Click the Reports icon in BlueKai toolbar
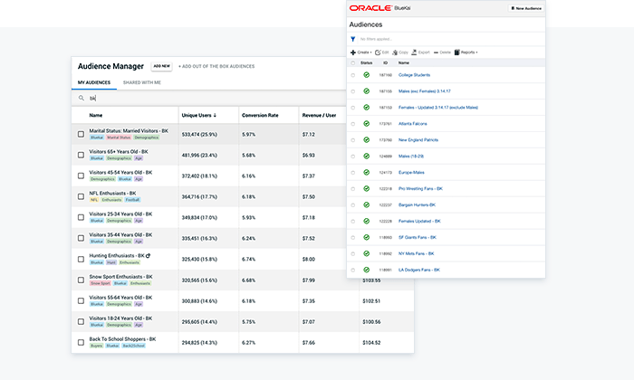The width and height of the screenshot is (634, 380). coord(456,52)
